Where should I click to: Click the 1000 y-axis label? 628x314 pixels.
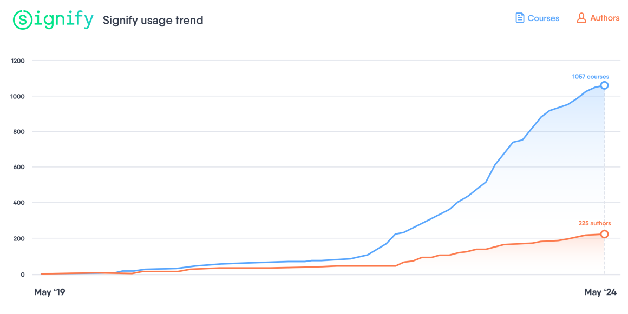tap(18, 96)
